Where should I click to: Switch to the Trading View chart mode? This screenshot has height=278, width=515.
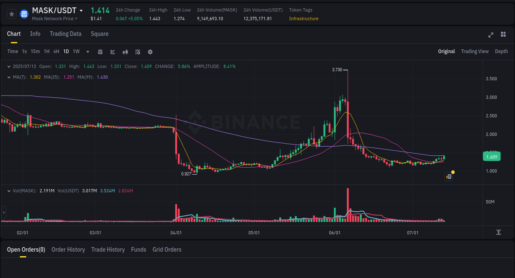[475, 51]
